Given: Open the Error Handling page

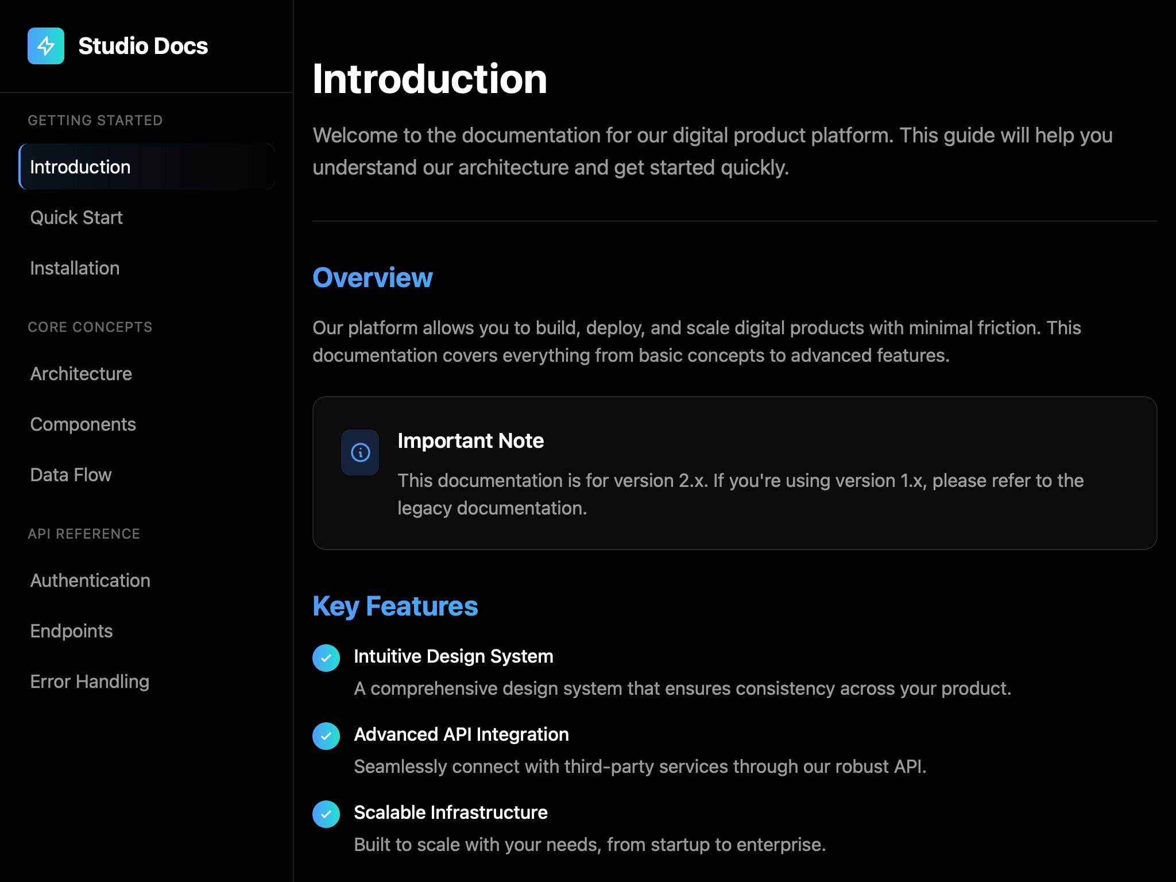Looking at the screenshot, I should click(90, 682).
